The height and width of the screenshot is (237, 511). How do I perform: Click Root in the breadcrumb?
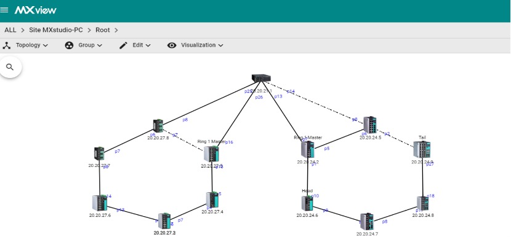coord(103,30)
